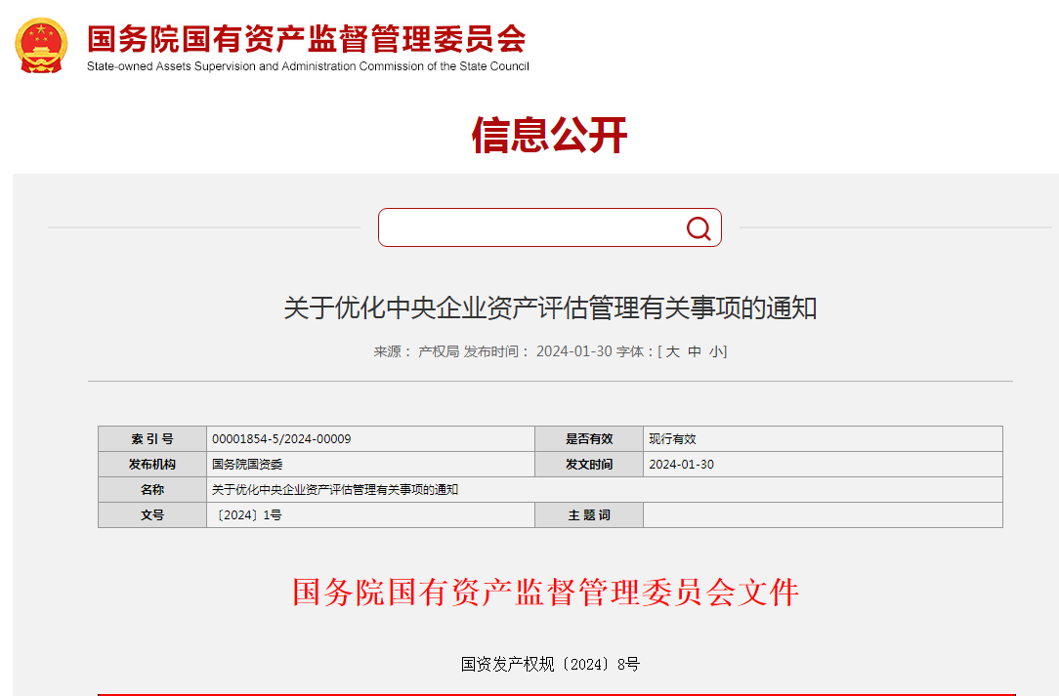Click the article title 关于优化中央企业资产评估管理有关事项的通知

pos(550,307)
